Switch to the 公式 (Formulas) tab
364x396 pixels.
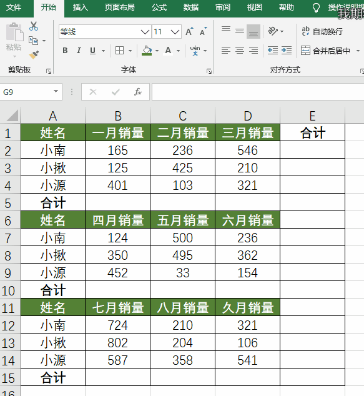point(159,7)
